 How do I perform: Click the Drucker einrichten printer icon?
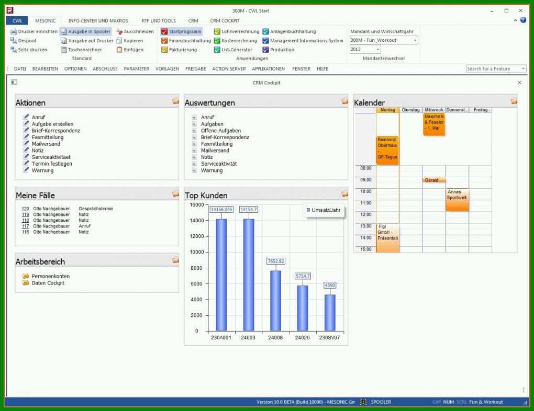(14, 32)
